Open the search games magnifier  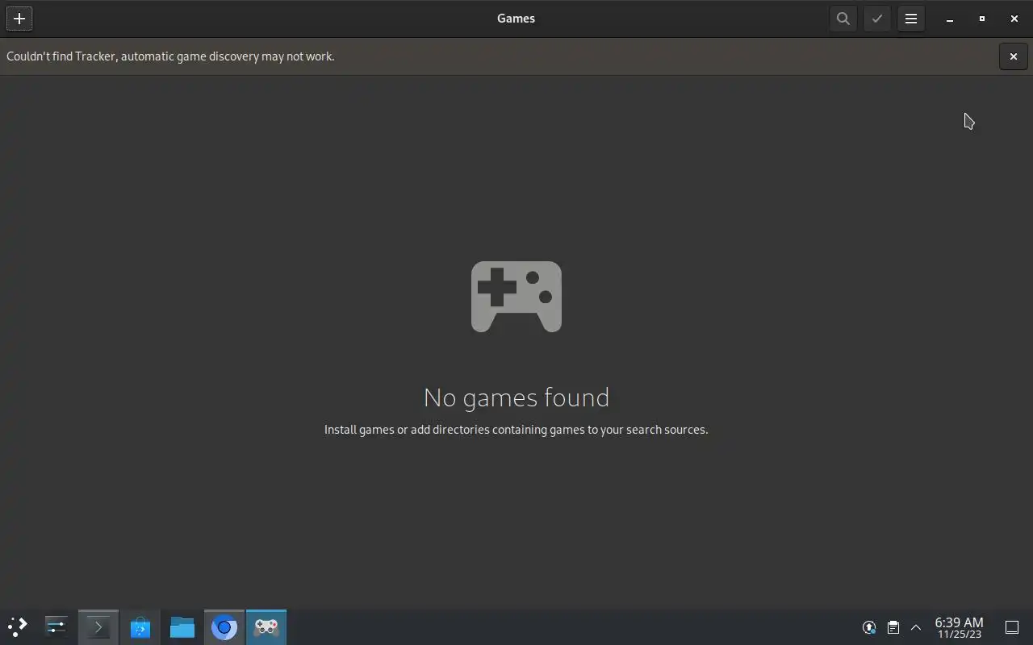point(843,19)
